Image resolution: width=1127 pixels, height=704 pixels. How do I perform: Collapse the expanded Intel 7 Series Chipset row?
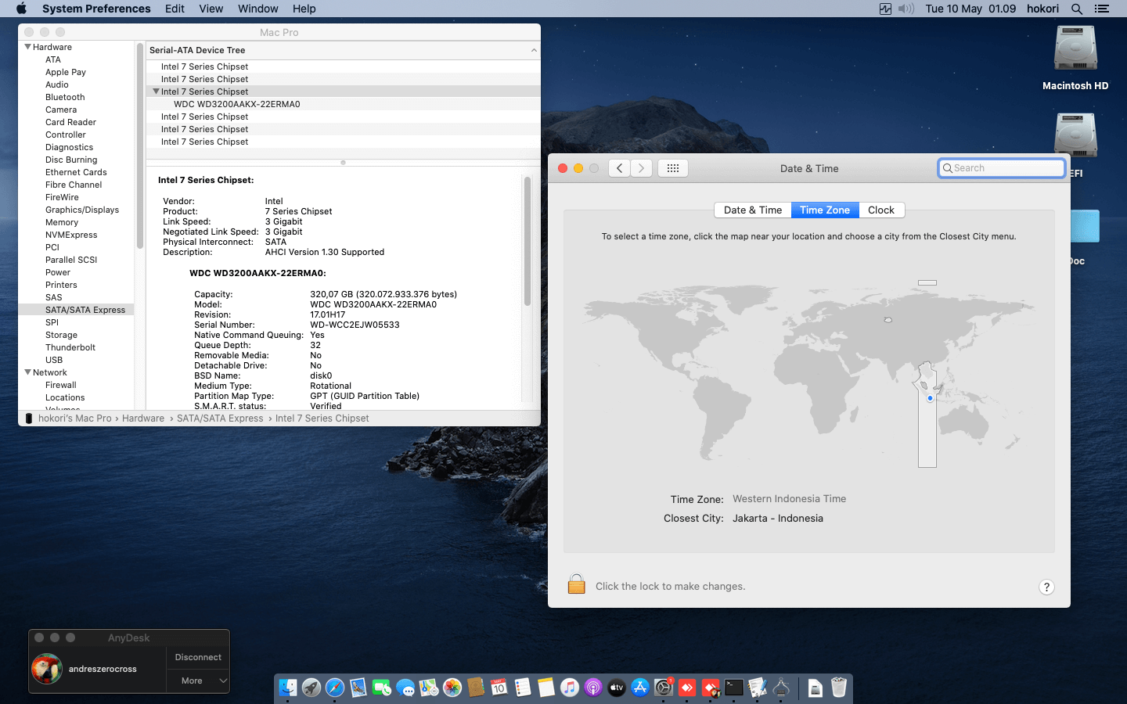156,92
